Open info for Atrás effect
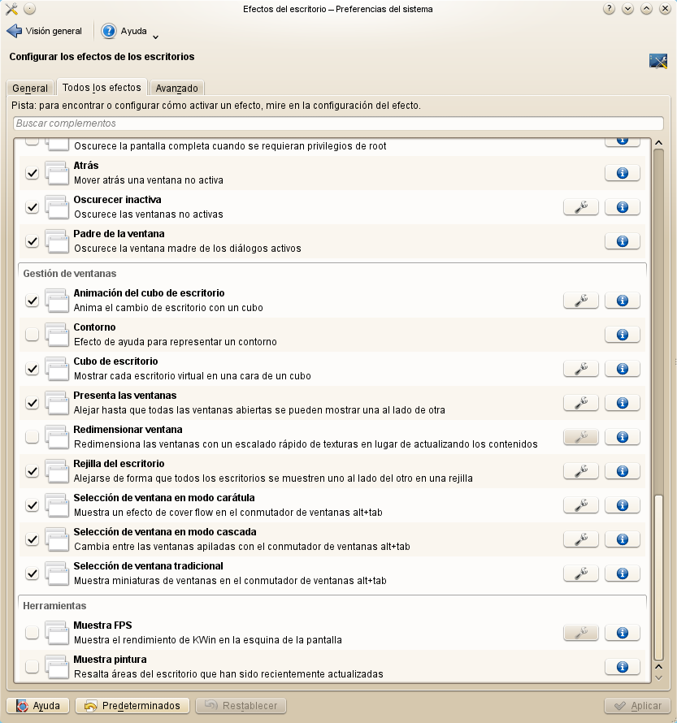Viewport: 677px width, 723px height. pos(622,173)
